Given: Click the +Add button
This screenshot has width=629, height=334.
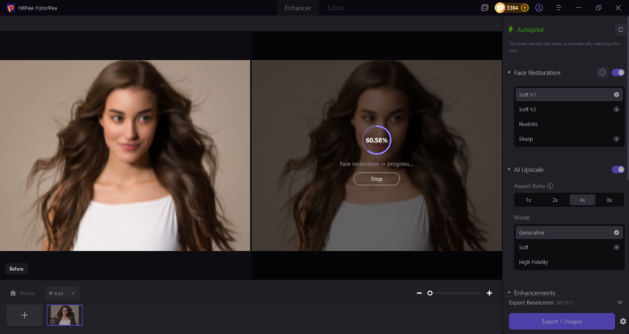Looking at the screenshot, I should [57, 293].
